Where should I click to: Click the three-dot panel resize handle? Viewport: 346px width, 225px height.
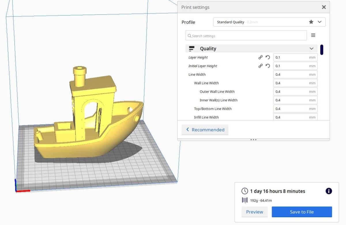pyautogui.click(x=253, y=139)
